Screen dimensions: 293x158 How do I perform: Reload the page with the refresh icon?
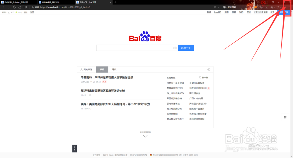click(14, 7)
